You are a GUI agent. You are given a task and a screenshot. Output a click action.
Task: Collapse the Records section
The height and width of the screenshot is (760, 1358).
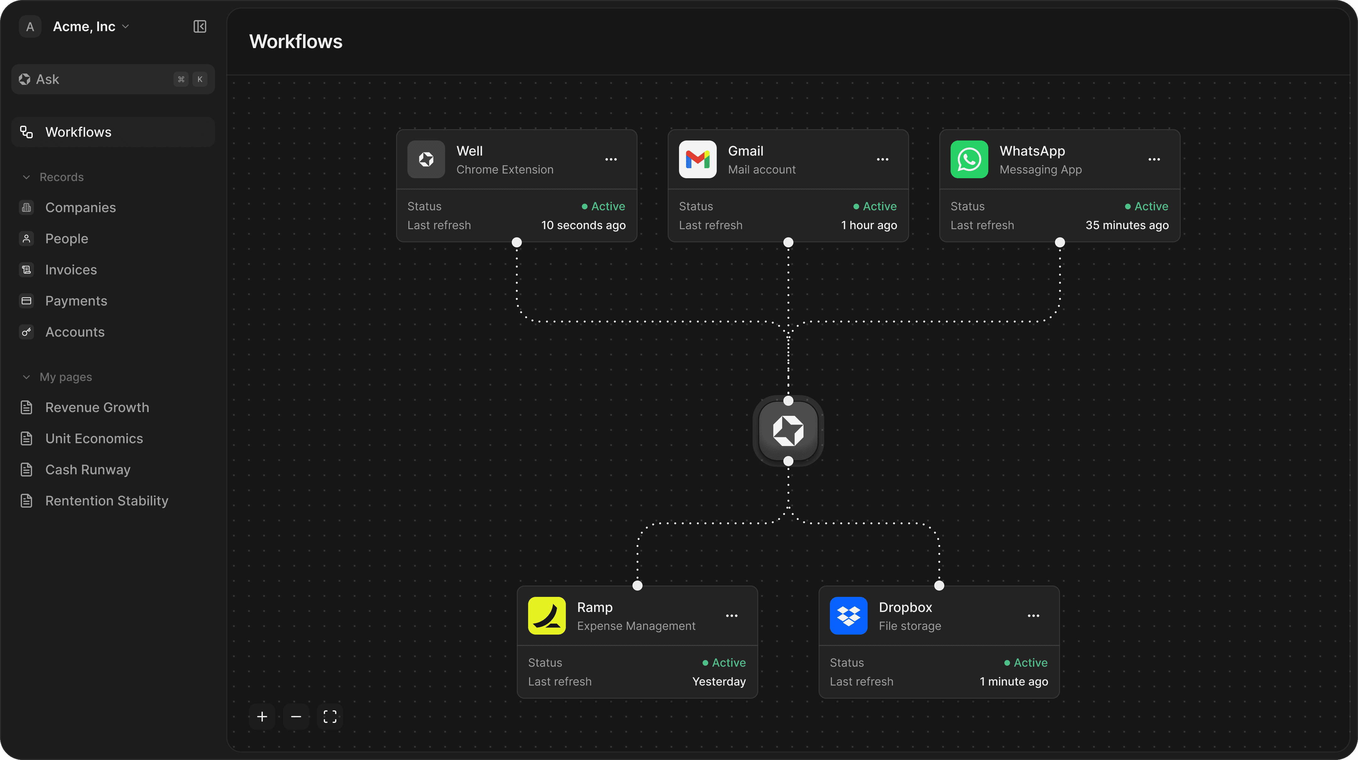[x=26, y=177]
